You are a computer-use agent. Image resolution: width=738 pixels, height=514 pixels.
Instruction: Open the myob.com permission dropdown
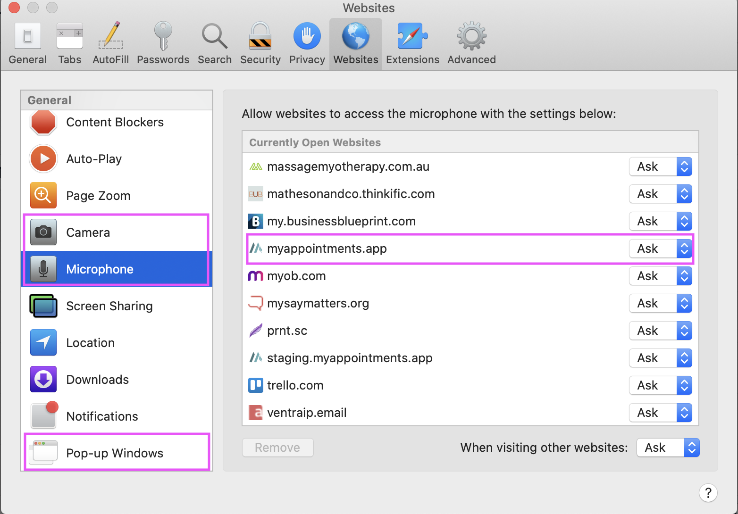pyautogui.click(x=660, y=276)
